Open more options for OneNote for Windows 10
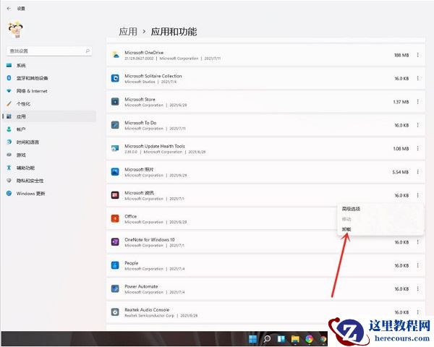 coord(417,242)
